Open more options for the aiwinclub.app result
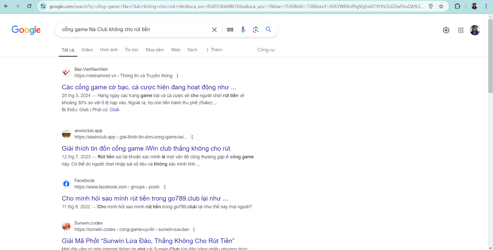This screenshot has height=250, width=493. pyautogui.click(x=192, y=137)
